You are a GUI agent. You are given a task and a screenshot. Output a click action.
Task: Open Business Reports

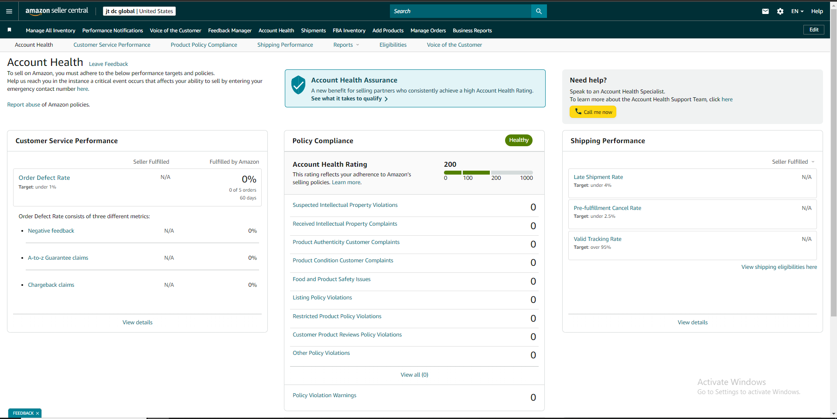472,31
